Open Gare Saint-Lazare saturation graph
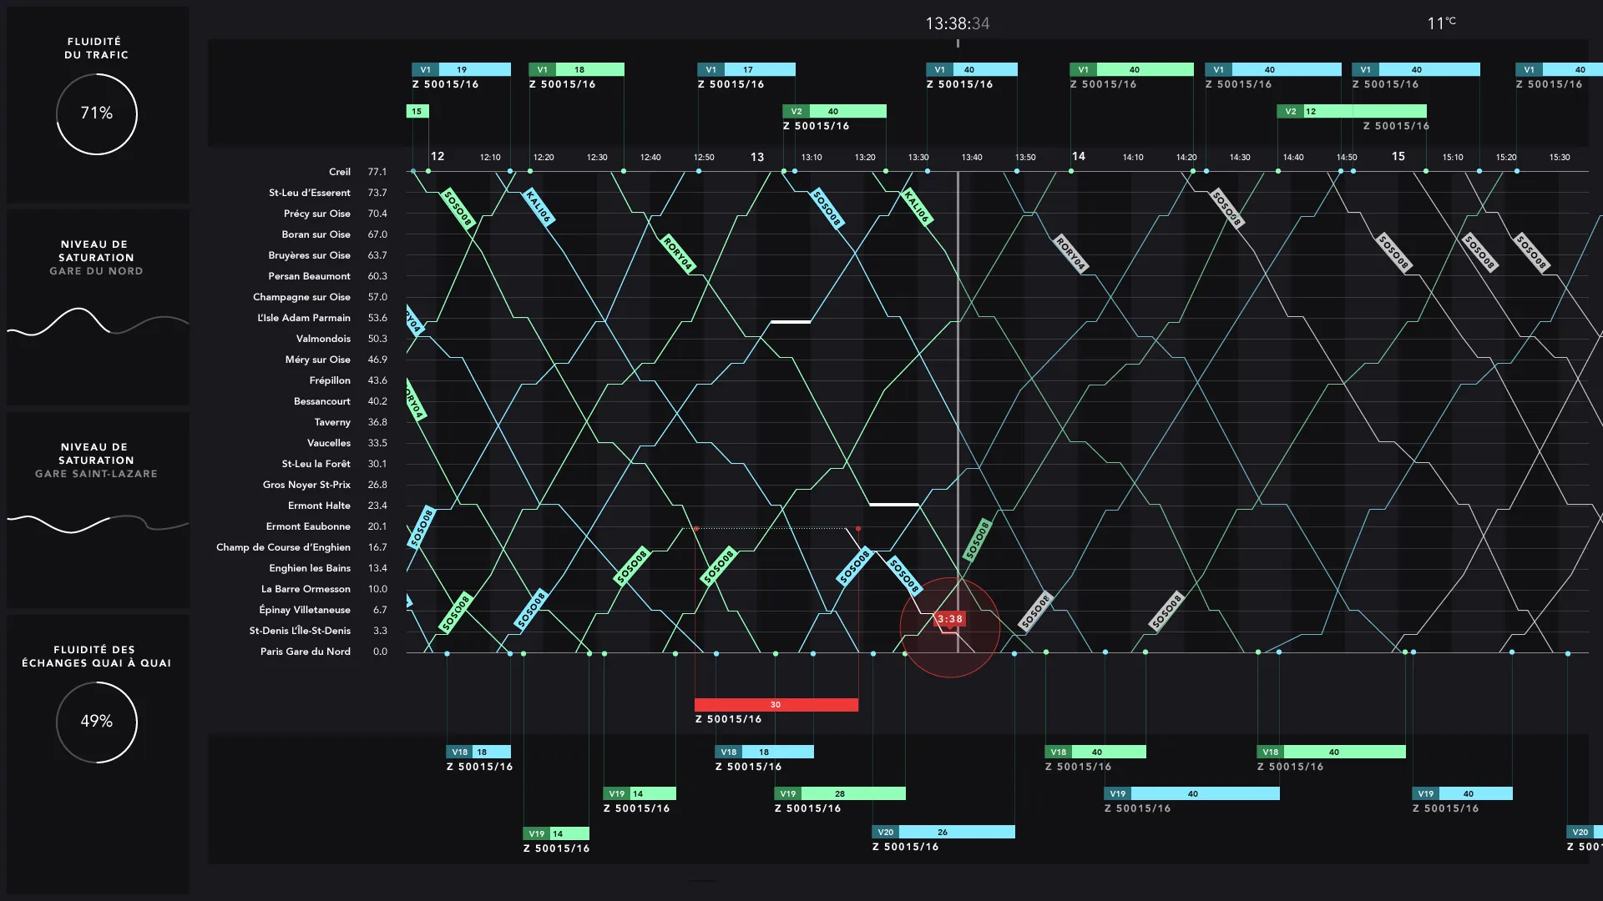This screenshot has height=901, width=1603. pyautogui.click(x=97, y=523)
